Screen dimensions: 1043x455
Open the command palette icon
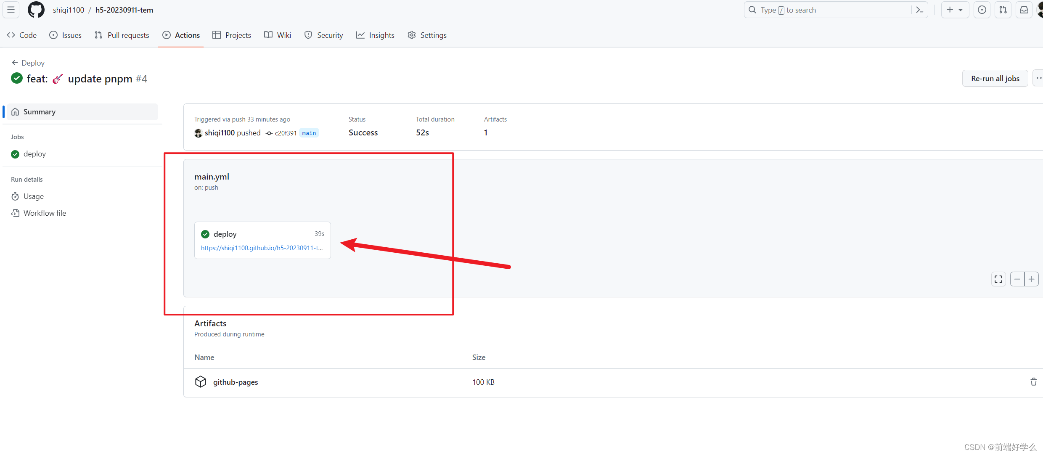(920, 10)
